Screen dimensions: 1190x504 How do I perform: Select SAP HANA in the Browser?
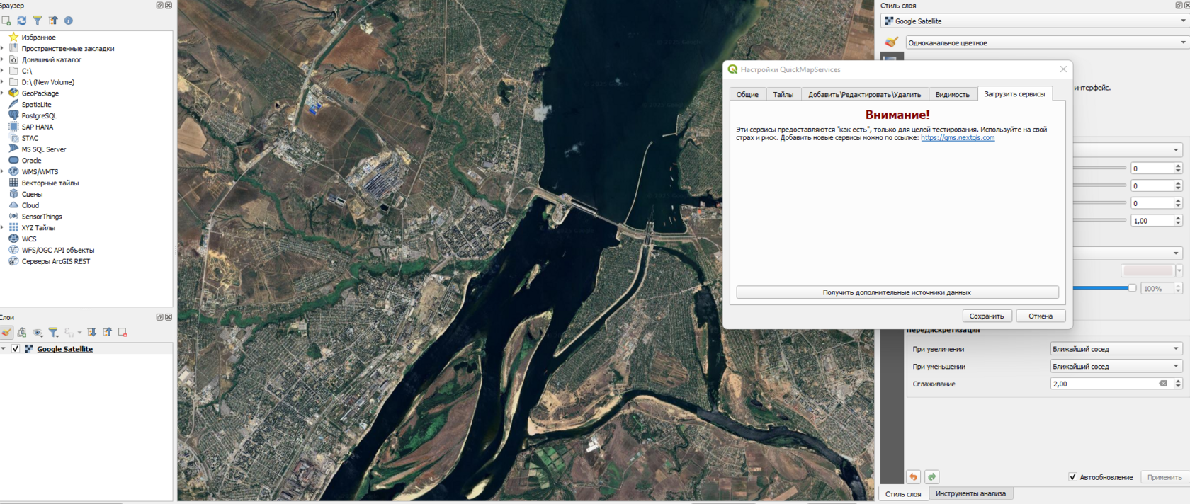pyautogui.click(x=37, y=127)
